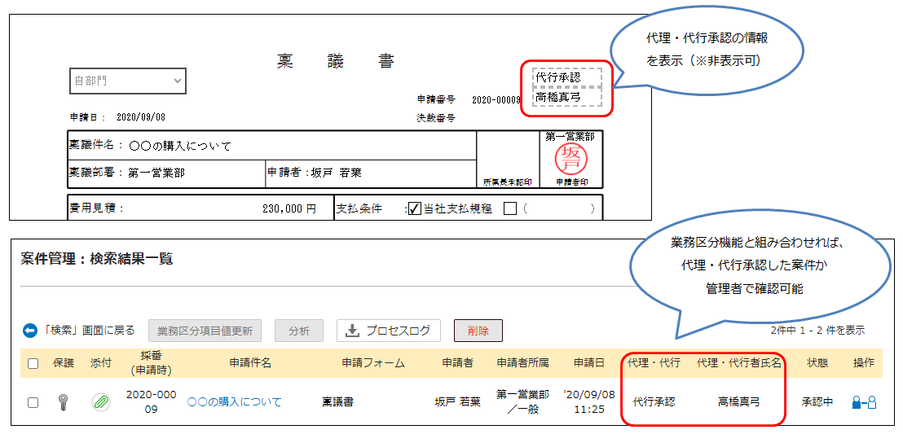The width and height of the screenshot is (903, 434).
Task: Open the green paperclip attachment icon
Action: click(x=100, y=401)
